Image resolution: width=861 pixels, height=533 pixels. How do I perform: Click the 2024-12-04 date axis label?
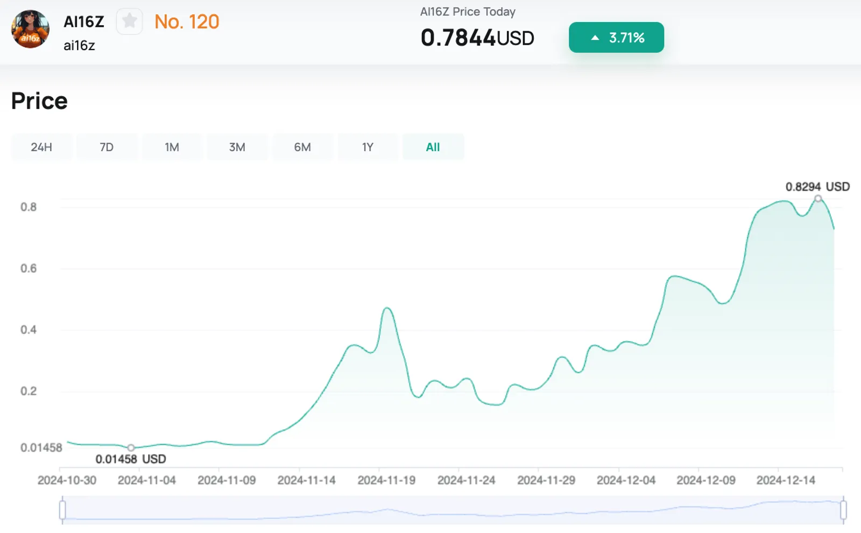626,480
